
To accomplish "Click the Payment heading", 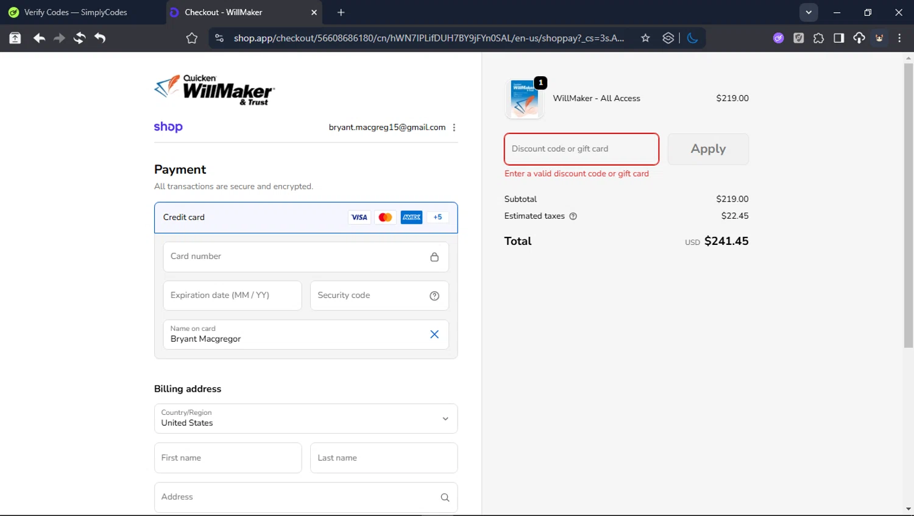I will click(180, 169).
